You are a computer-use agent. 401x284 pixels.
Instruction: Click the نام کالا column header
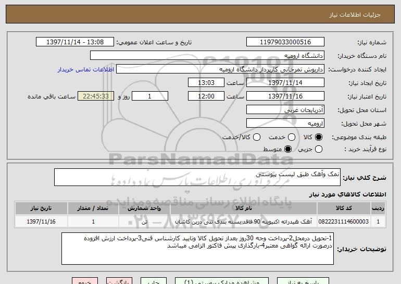tap(244, 208)
